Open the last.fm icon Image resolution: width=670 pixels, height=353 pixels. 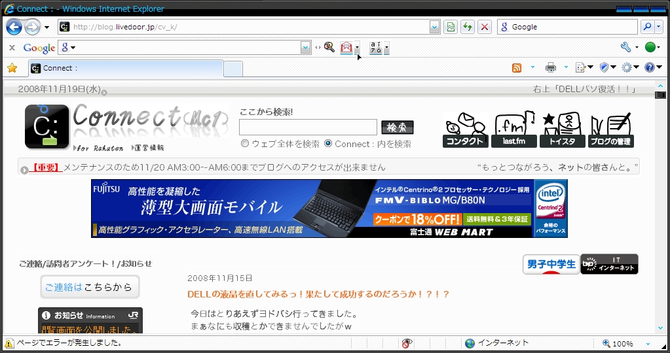point(514,129)
